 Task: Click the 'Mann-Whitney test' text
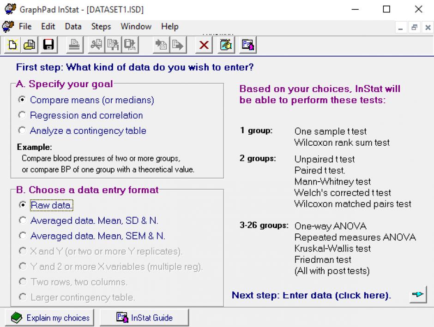tap(332, 182)
